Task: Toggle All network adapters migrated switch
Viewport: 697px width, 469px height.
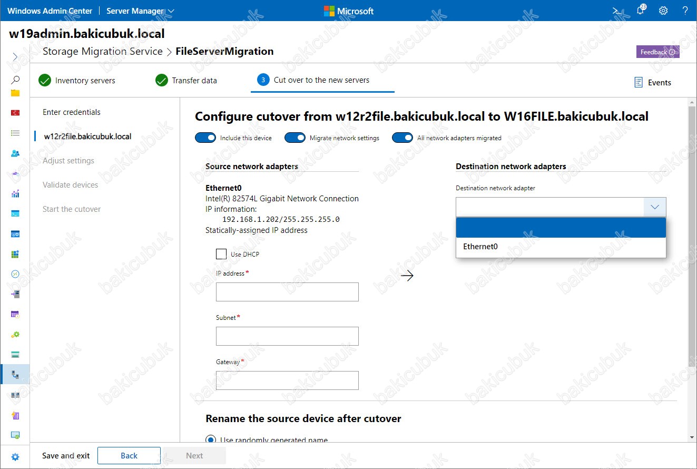Action: click(403, 138)
